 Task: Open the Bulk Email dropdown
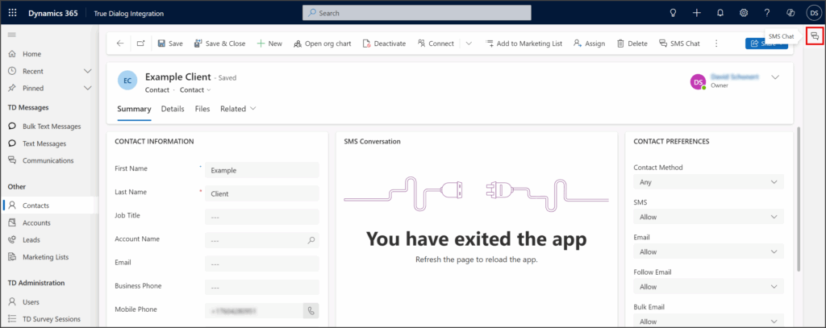click(x=708, y=322)
